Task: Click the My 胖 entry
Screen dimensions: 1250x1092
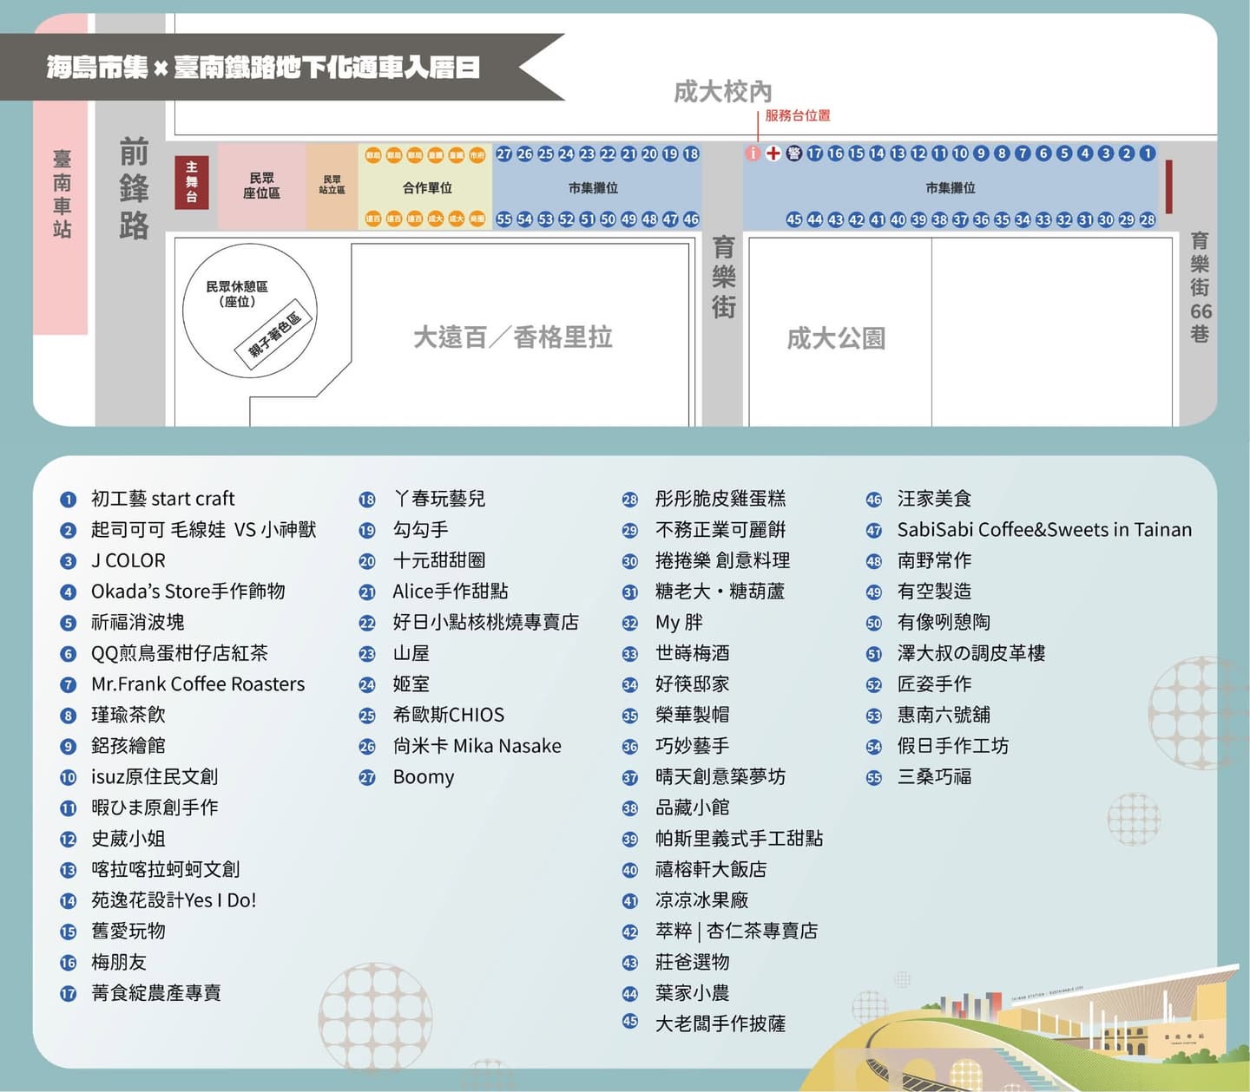Action: tap(679, 623)
